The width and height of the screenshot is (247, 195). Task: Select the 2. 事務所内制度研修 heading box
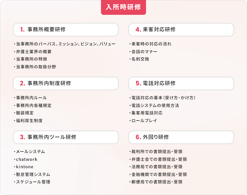66,83
